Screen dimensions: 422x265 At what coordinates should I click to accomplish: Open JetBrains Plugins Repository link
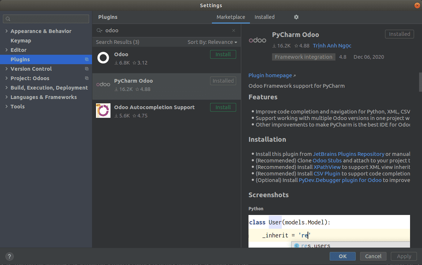[x=348, y=154]
